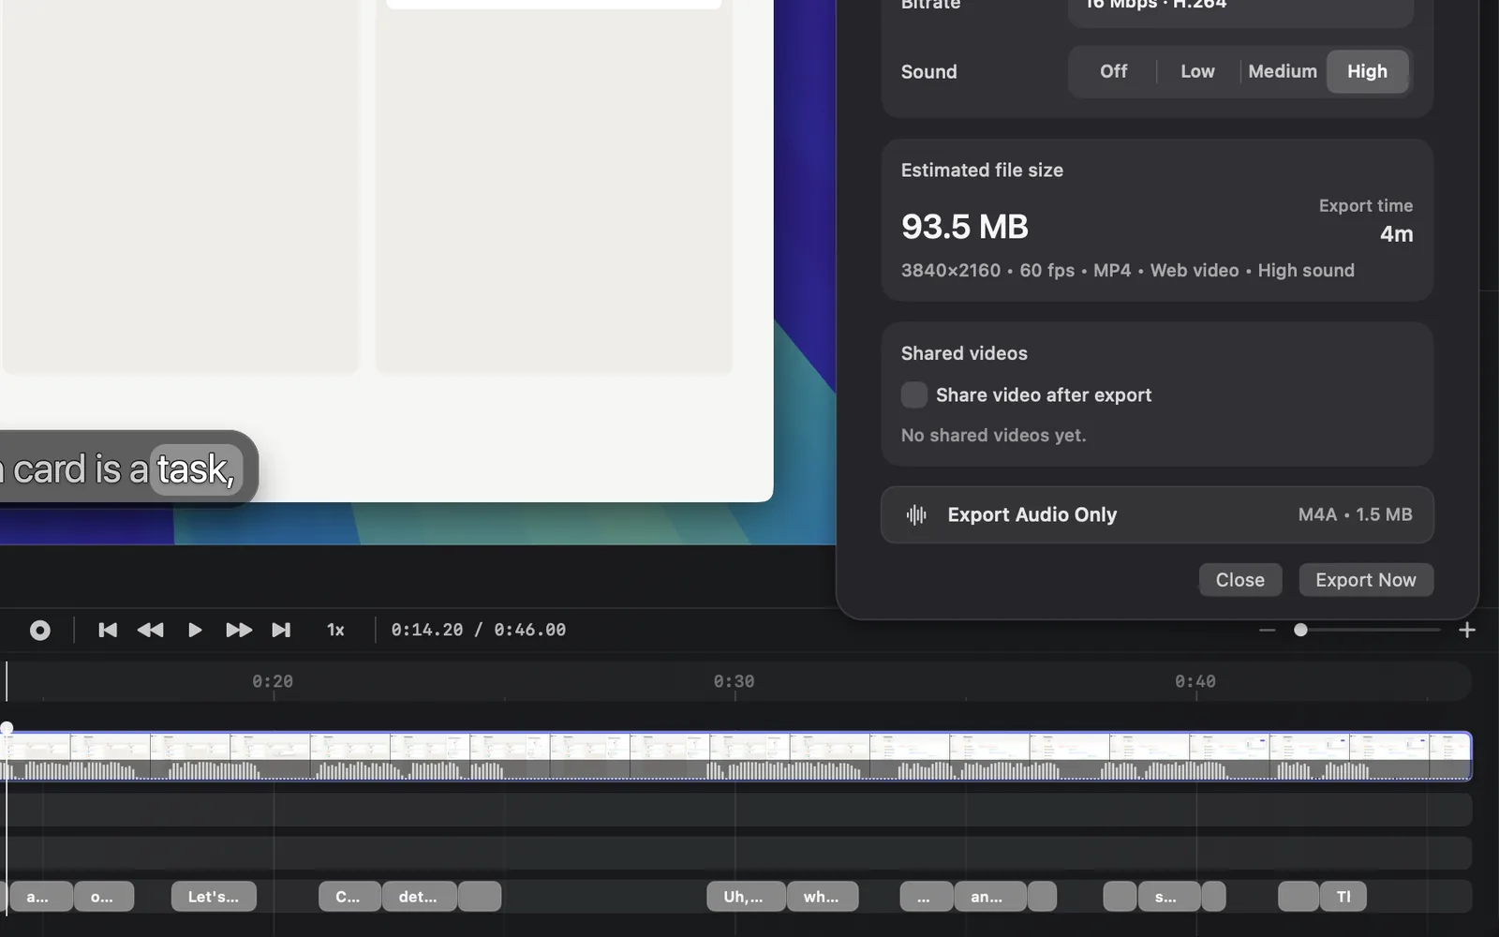Image resolution: width=1499 pixels, height=937 pixels.
Task: Fast forward playback
Action: (239, 631)
